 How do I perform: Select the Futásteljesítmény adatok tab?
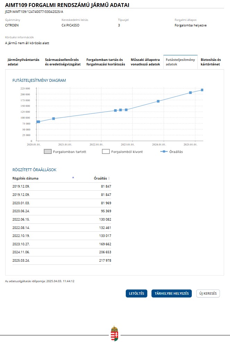coord(180,62)
